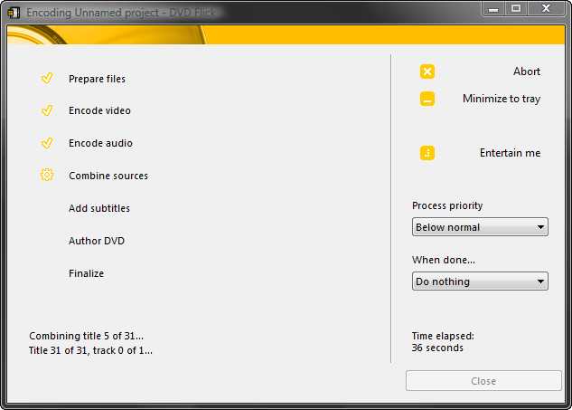Screen dimensions: 572x410
Task: Click the Encode video checkmark icon
Action: [x=47, y=110]
